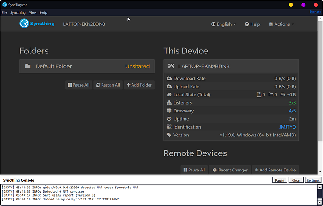Click the 4/5 Discovery value

(292, 111)
